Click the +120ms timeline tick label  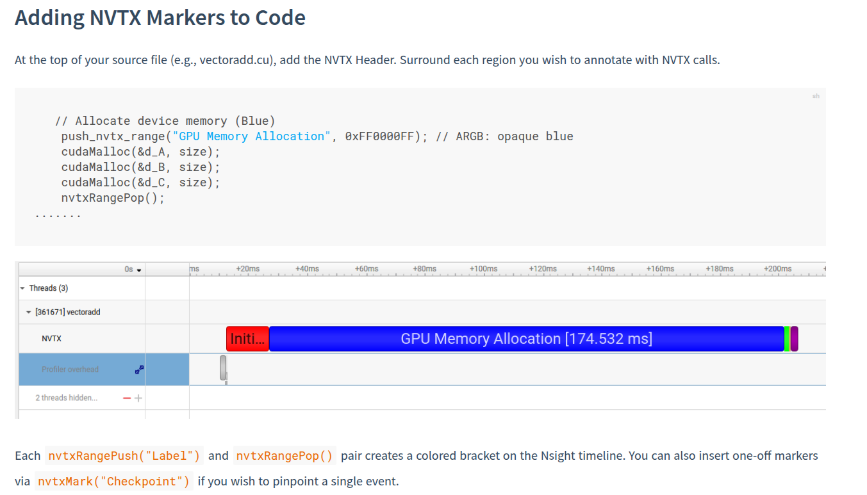(543, 269)
